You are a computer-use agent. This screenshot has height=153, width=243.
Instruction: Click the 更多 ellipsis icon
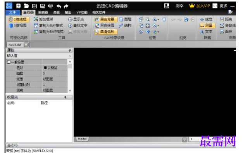pos(215,6)
